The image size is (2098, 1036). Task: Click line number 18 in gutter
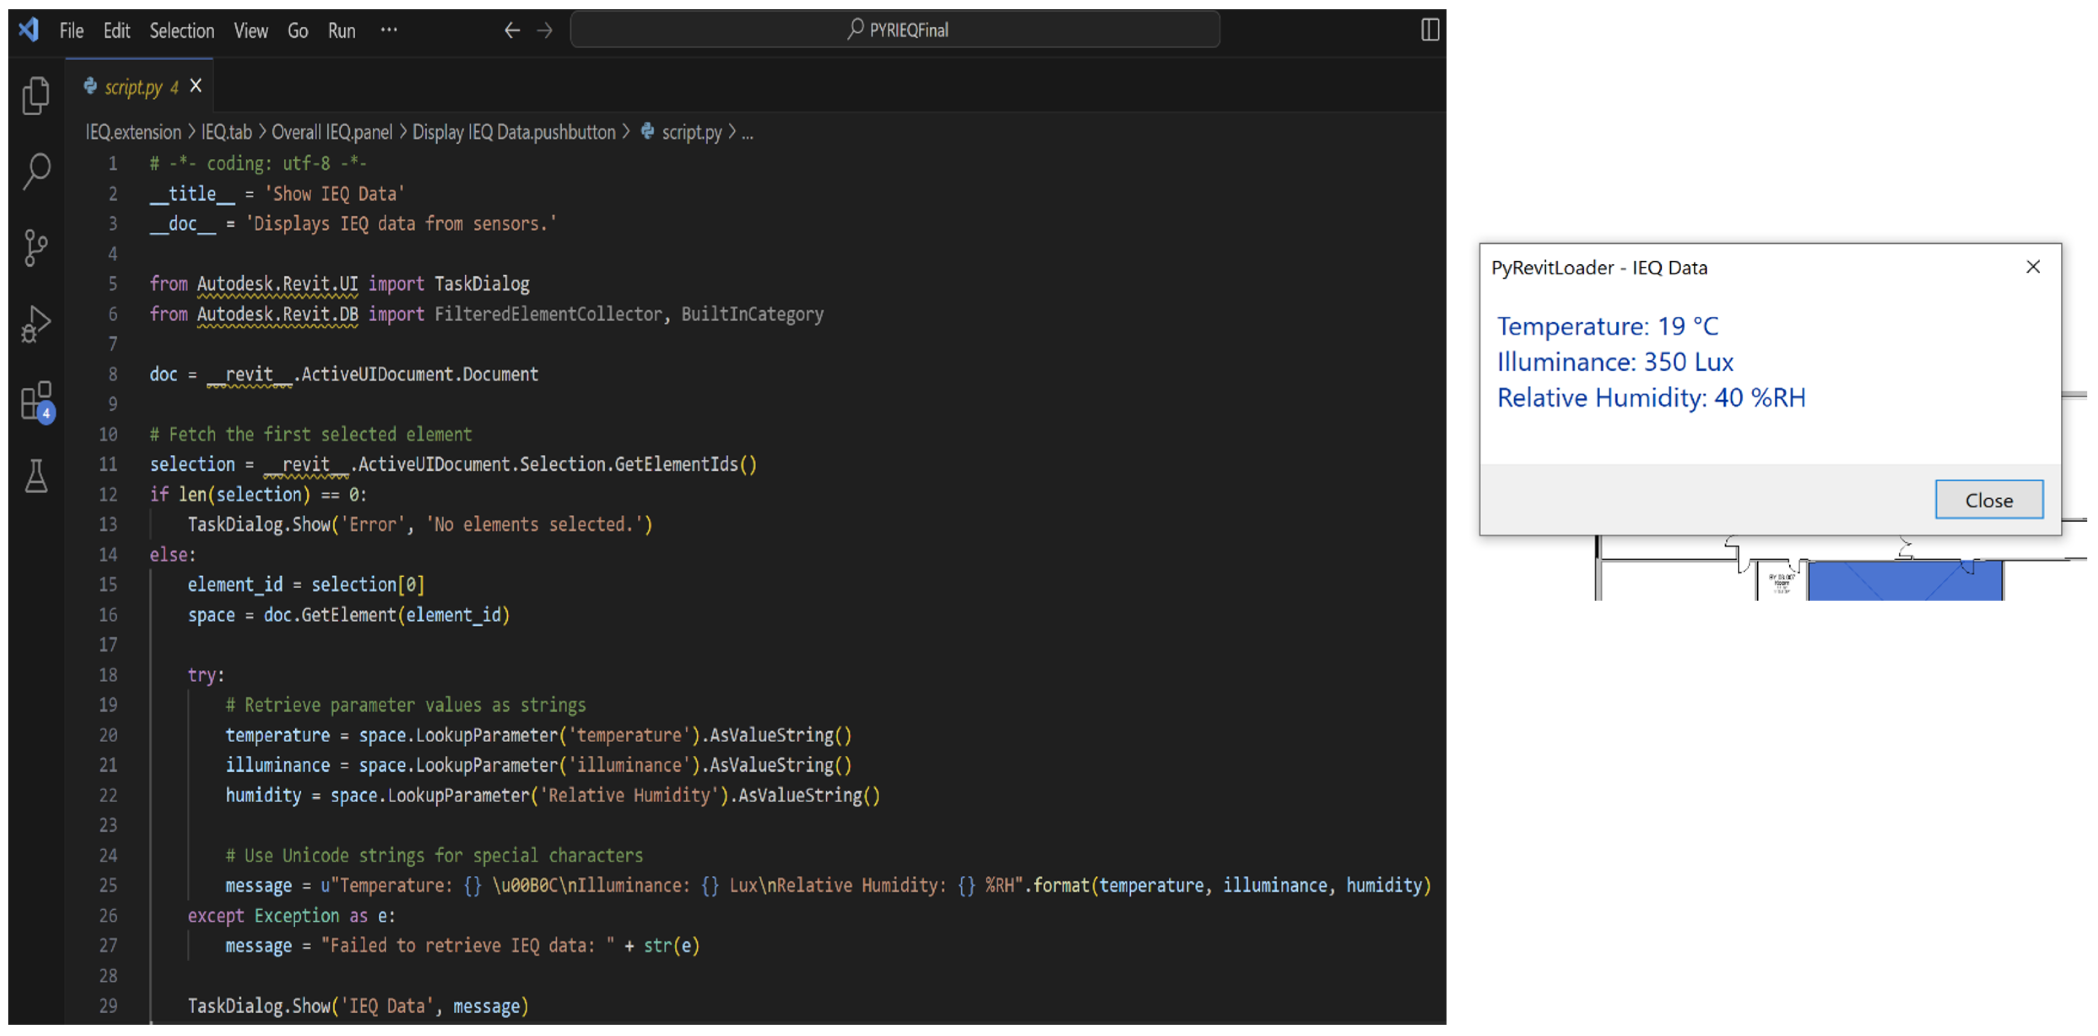[x=108, y=675]
